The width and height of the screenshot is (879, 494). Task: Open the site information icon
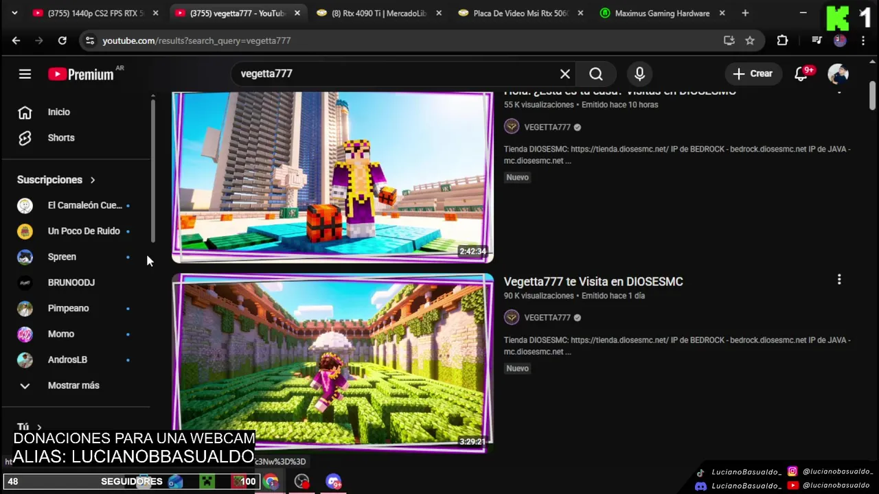90,40
